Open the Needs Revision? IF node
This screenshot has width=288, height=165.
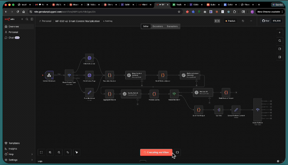(x=174, y=94)
